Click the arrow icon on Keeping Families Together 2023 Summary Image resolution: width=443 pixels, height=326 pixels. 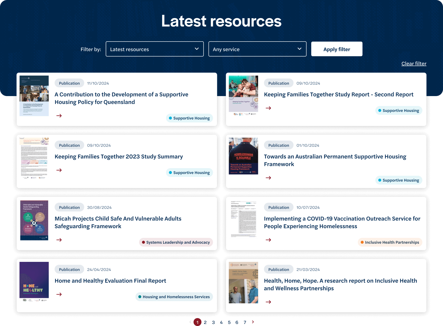click(x=59, y=170)
